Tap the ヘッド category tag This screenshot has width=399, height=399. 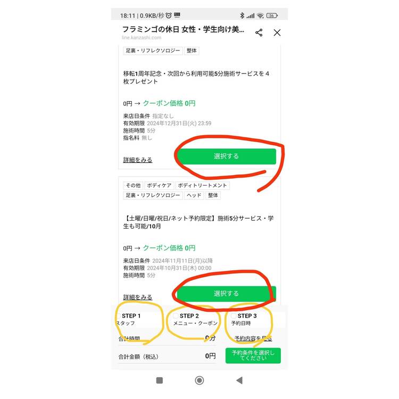click(x=194, y=195)
